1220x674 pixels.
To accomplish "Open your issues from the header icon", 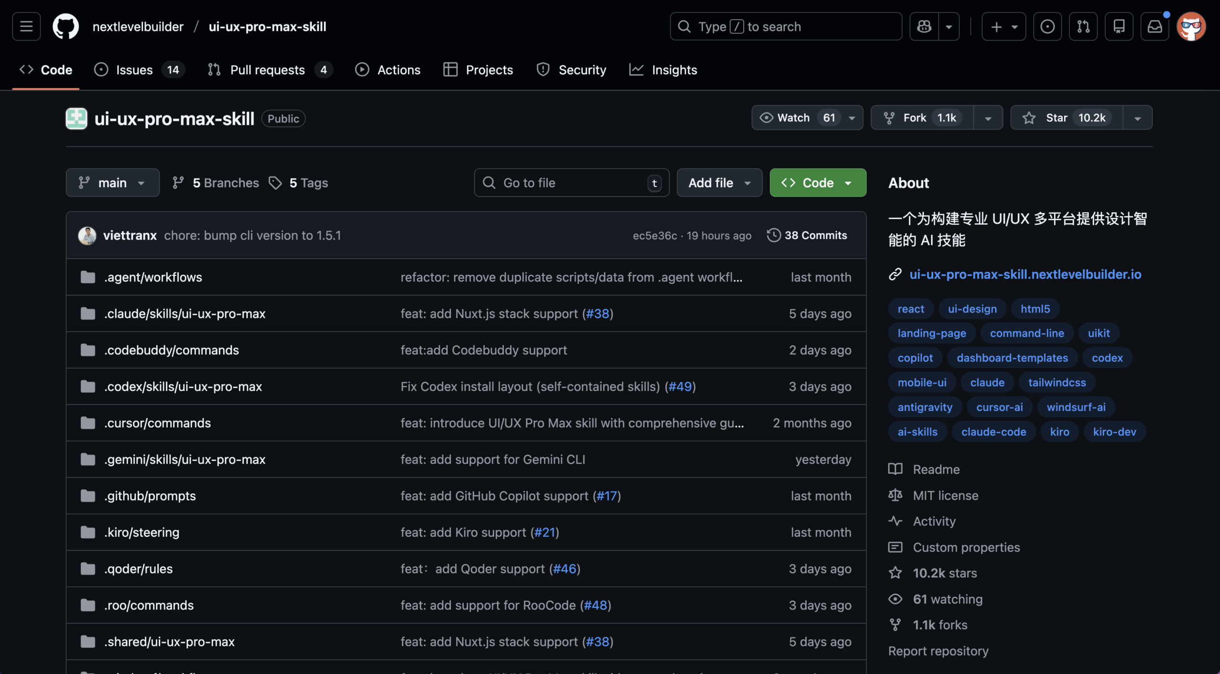I will coord(1047,26).
